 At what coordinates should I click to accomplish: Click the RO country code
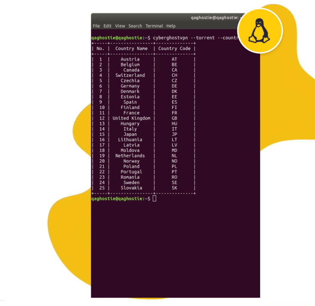[174, 177]
